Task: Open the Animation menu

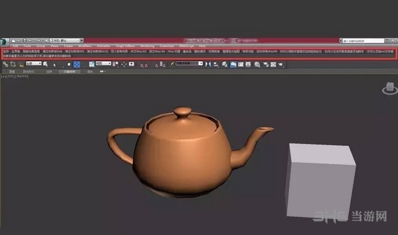Action: 103,46
